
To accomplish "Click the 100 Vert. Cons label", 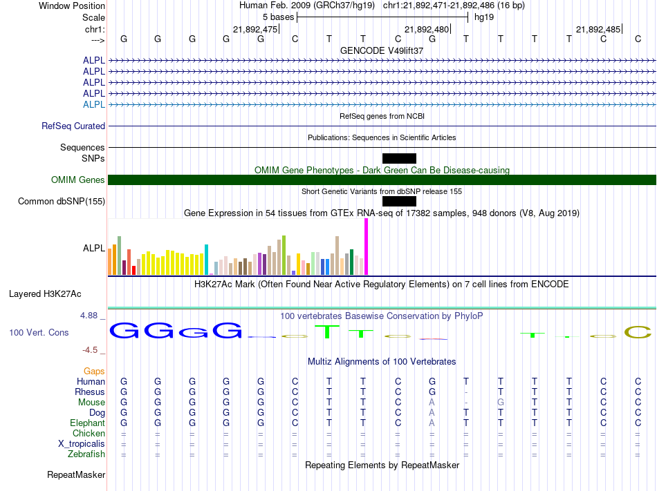I will tap(39, 332).
